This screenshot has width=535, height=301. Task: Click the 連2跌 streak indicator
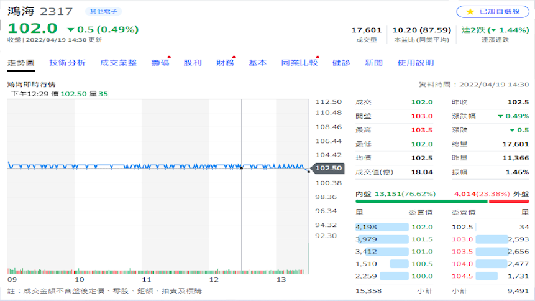[495, 30]
